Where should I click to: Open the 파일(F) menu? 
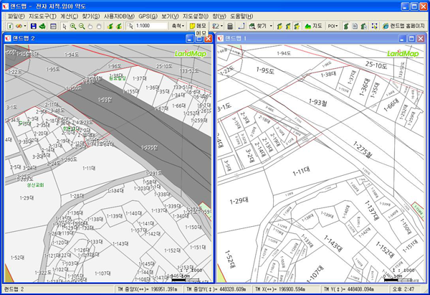[x=16, y=17]
